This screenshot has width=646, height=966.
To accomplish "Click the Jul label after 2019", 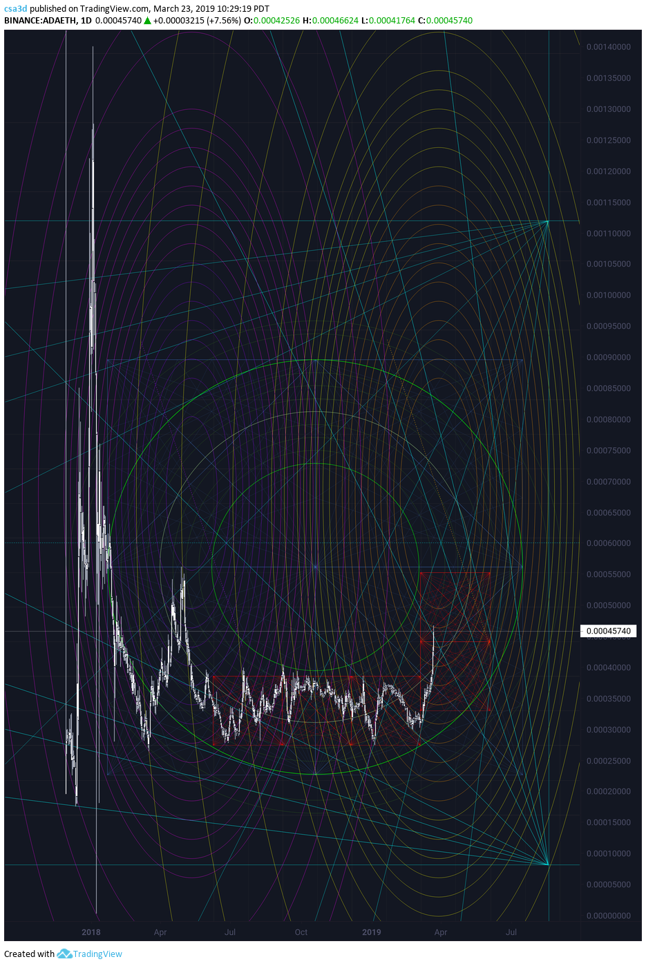I will pyautogui.click(x=511, y=932).
